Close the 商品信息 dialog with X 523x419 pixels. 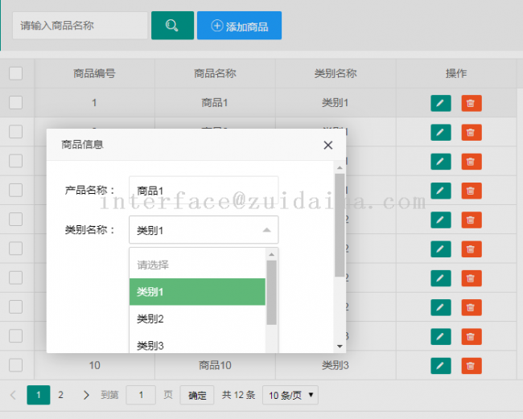(327, 146)
